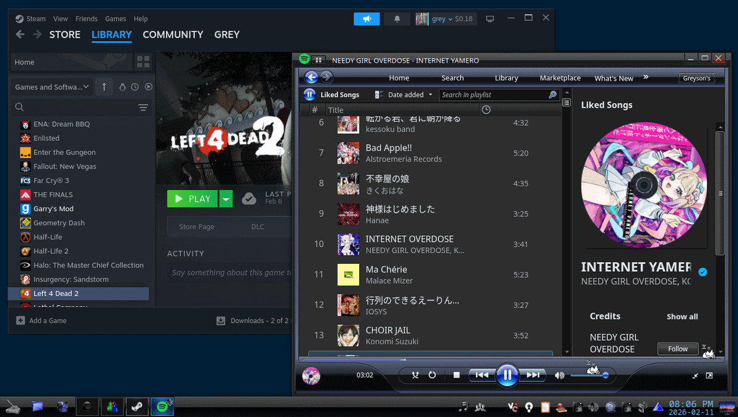Open the View menu in Steam
This screenshot has width=738, height=417.
(x=60, y=18)
